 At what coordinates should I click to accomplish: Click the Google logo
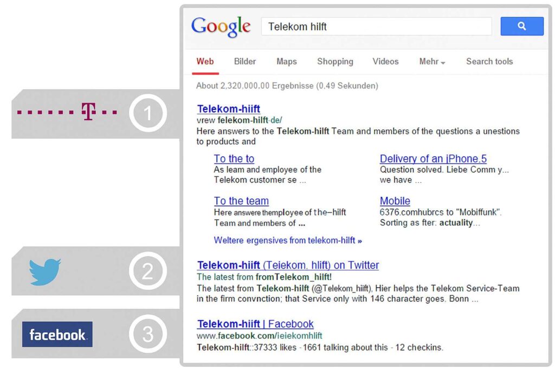click(221, 27)
